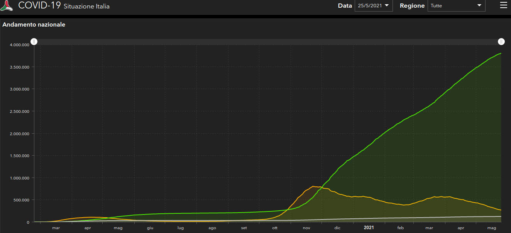Click the feb month label on the axis
The width and height of the screenshot is (511, 233).
point(400,228)
